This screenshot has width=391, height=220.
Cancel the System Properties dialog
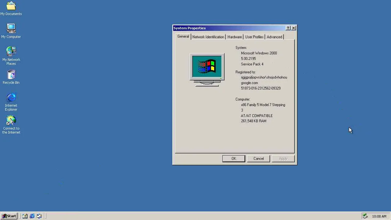(258, 159)
